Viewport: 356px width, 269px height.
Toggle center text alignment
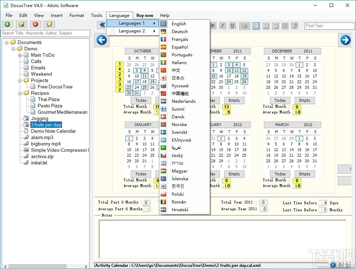click(266, 26)
